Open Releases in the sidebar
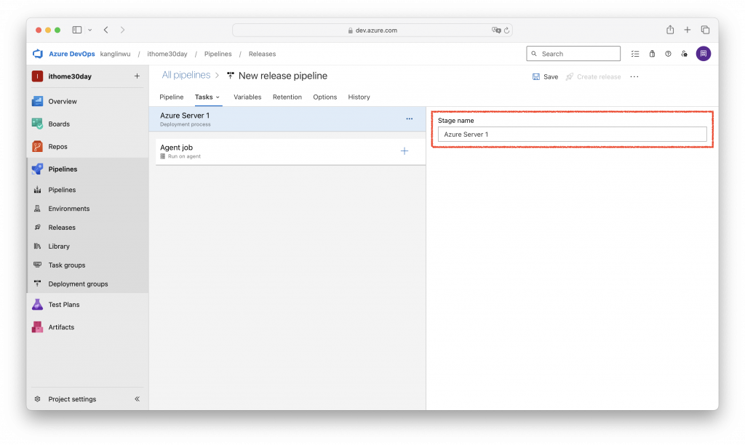The width and height of the screenshot is (745, 445). [x=62, y=228]
